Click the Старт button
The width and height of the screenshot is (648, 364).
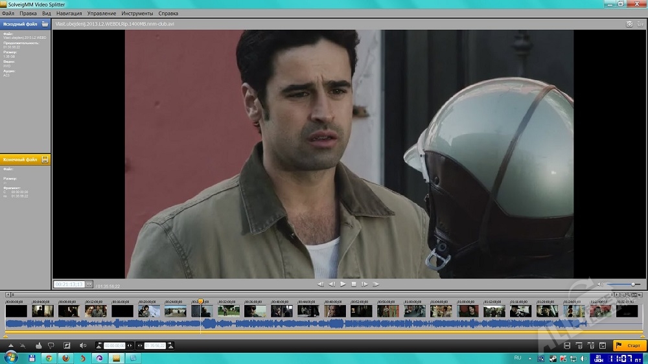629,346
